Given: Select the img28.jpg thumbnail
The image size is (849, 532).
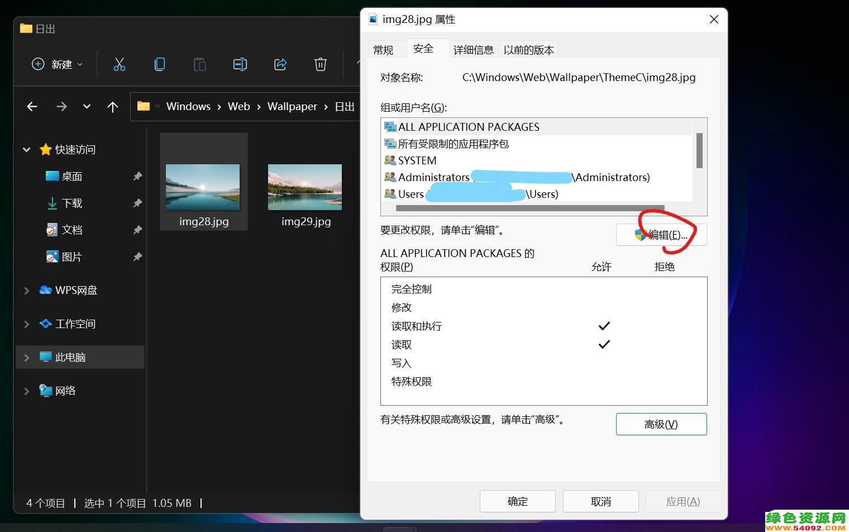Looking at the screenshot, I should click(x=203, y=187).
